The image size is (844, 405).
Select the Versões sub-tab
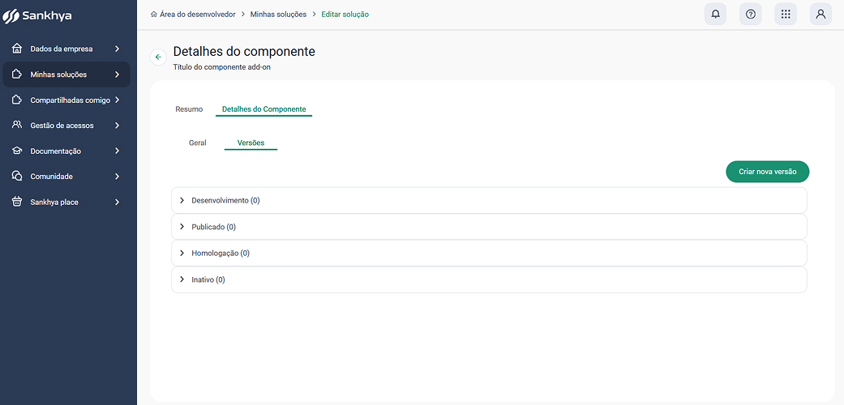click(251, 143)
